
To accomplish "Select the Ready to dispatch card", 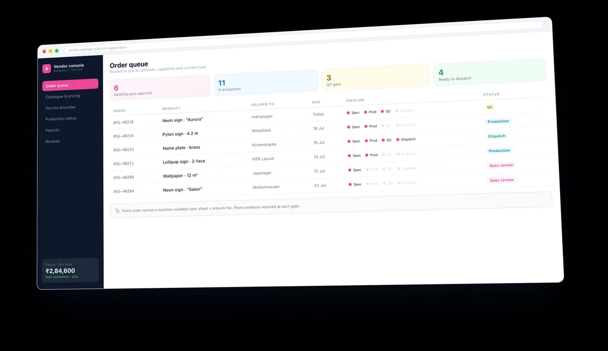I will coord(490,72).
